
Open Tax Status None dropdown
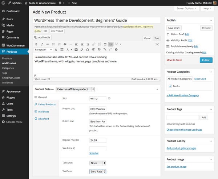(98, 163)
